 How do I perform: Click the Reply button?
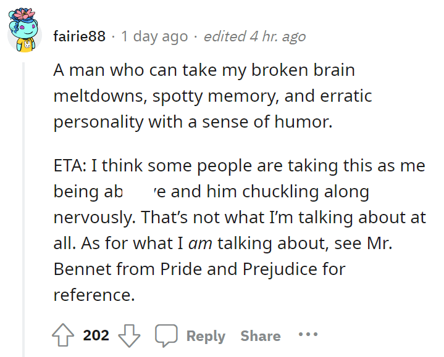[x=206, y=336]
